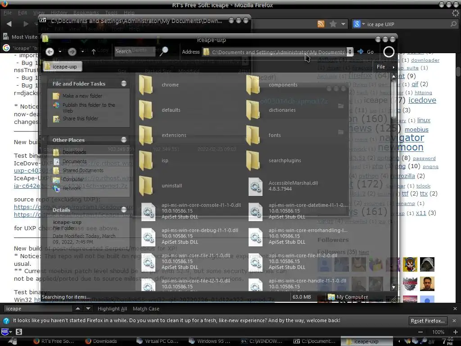This screenshot has width=461, height=346.
Task: Open Firefox Edit menu
Action: pos(23,13)
